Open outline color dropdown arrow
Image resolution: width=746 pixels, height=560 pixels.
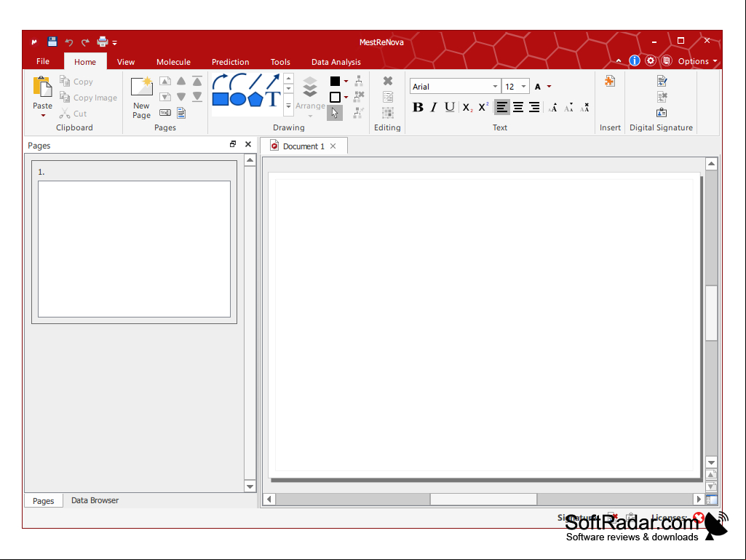346,97
